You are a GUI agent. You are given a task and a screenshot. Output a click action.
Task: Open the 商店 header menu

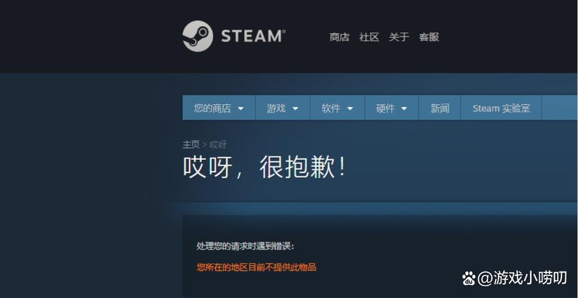pos(339,37)
